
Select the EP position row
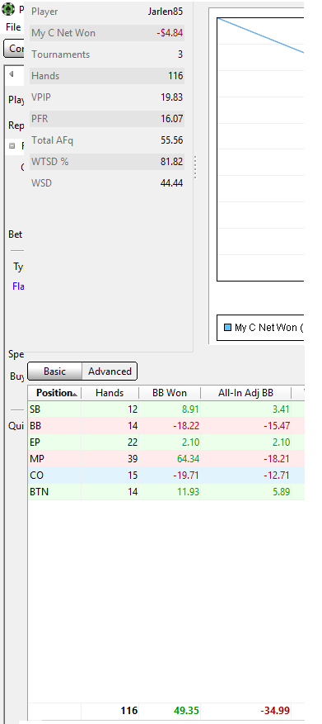[x=166, y=442]
